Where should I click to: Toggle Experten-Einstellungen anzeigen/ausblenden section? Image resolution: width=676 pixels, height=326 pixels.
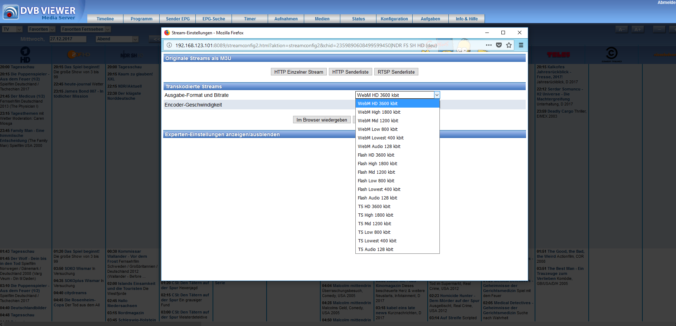(x=345, y=134)
